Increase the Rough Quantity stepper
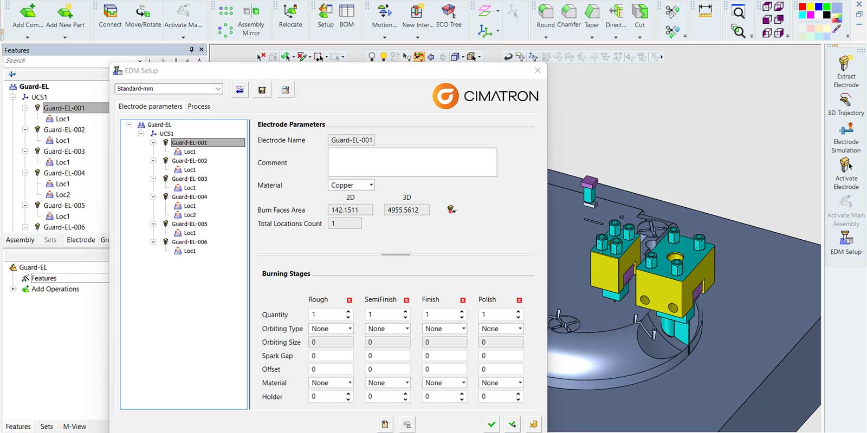 [348, 312]
